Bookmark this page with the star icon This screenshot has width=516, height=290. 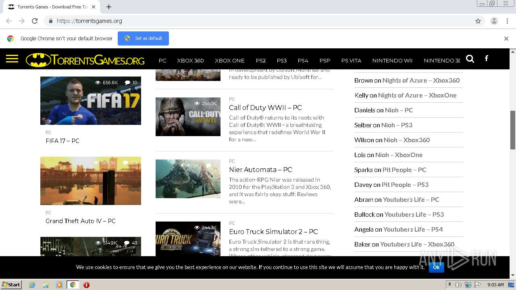pos(478,21)
